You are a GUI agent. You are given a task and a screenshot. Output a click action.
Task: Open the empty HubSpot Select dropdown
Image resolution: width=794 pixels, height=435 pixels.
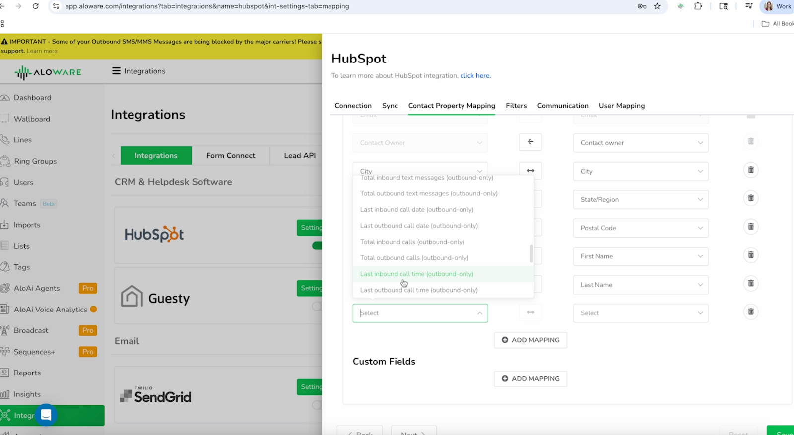point(641,313)
